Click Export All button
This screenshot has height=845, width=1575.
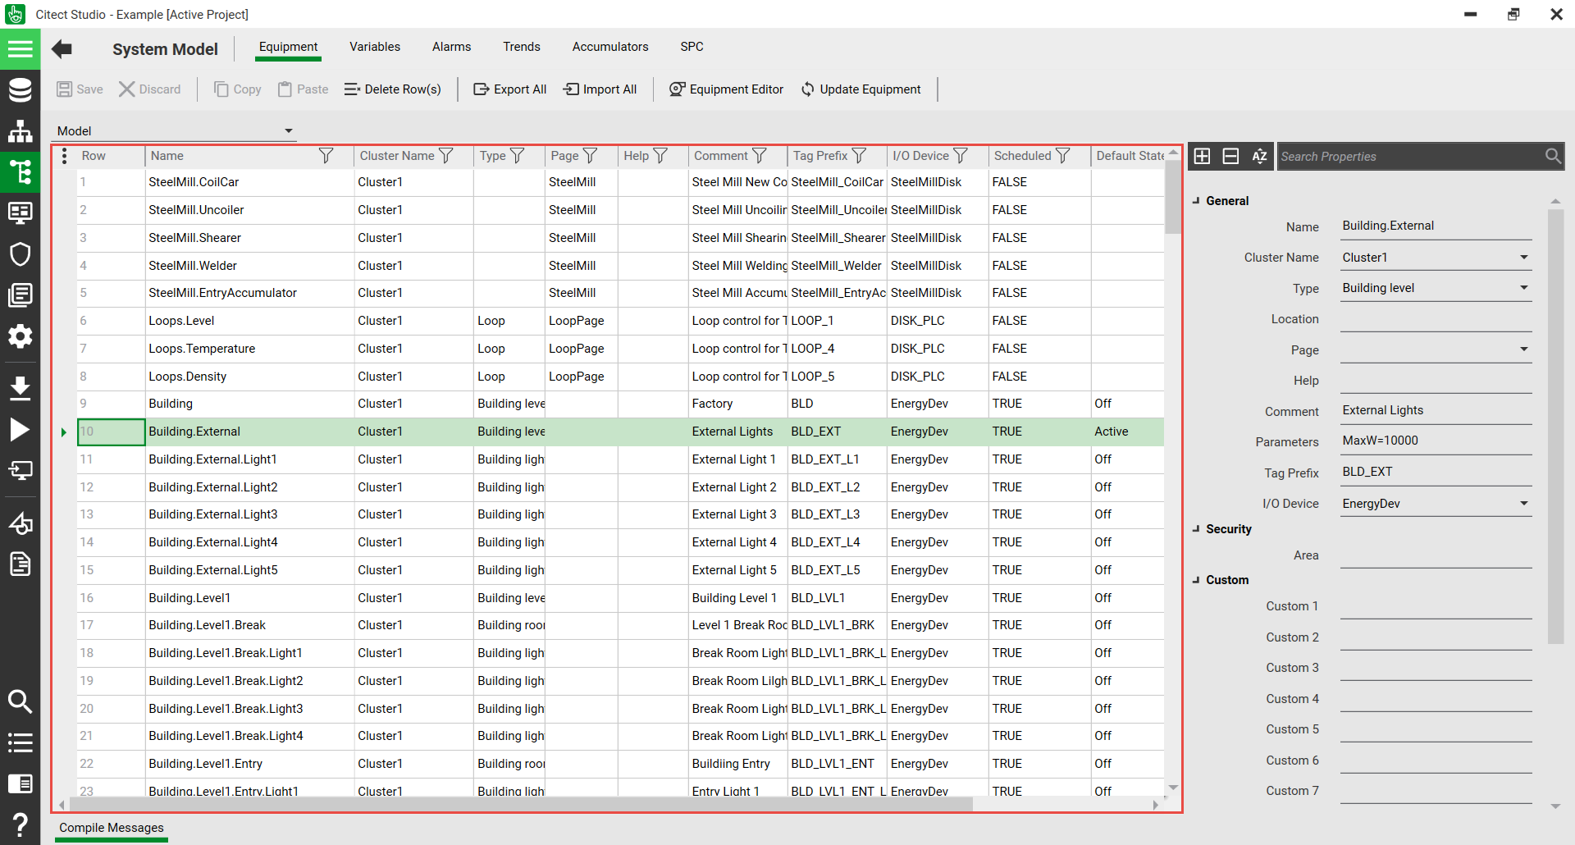[509, 89]
